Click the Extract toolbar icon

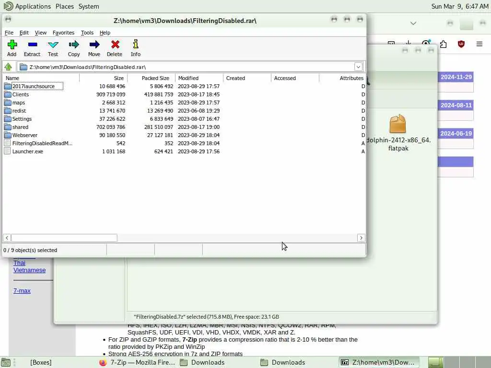(x=32, y=45)
